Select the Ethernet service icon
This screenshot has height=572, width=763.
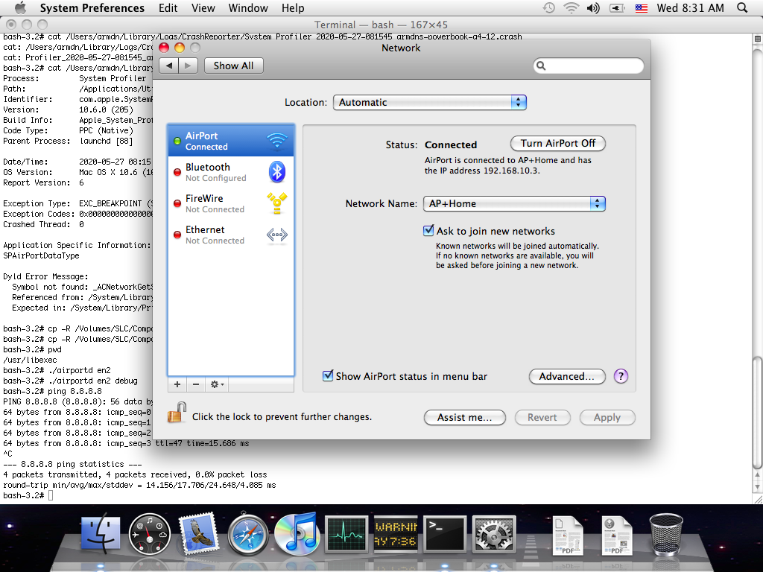pyautogui.click(x=277, y=235)
